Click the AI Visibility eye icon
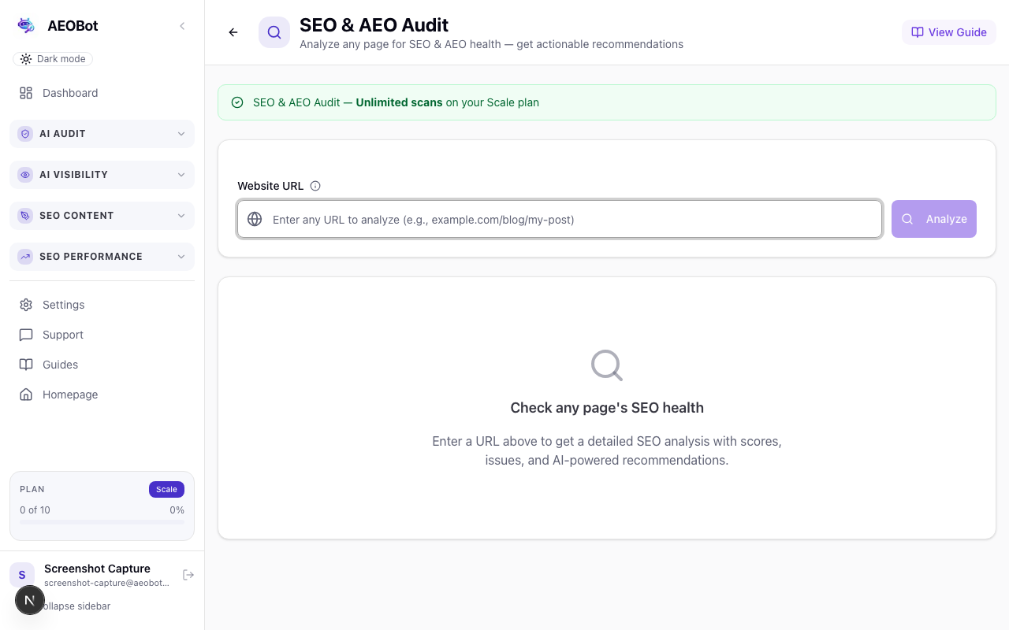This screenshot has width=1009, height=630. [x=25, y=175]
